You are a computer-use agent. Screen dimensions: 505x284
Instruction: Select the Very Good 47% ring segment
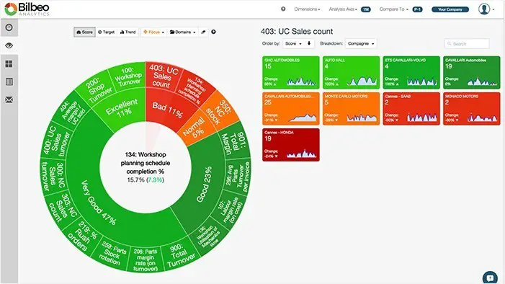point(98,202)
